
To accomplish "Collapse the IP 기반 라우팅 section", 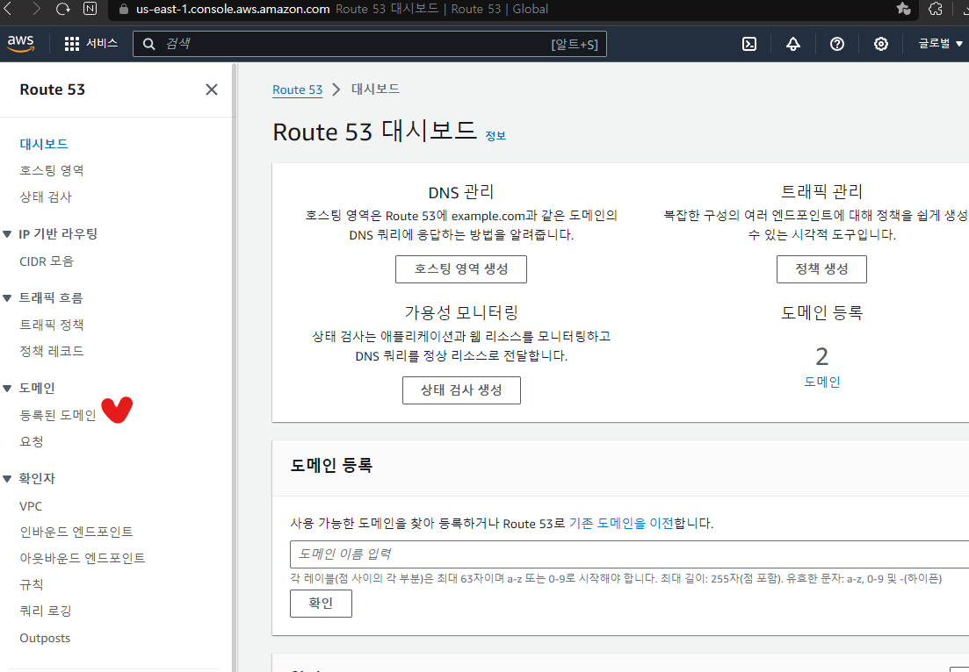I will tap(7, 234).
